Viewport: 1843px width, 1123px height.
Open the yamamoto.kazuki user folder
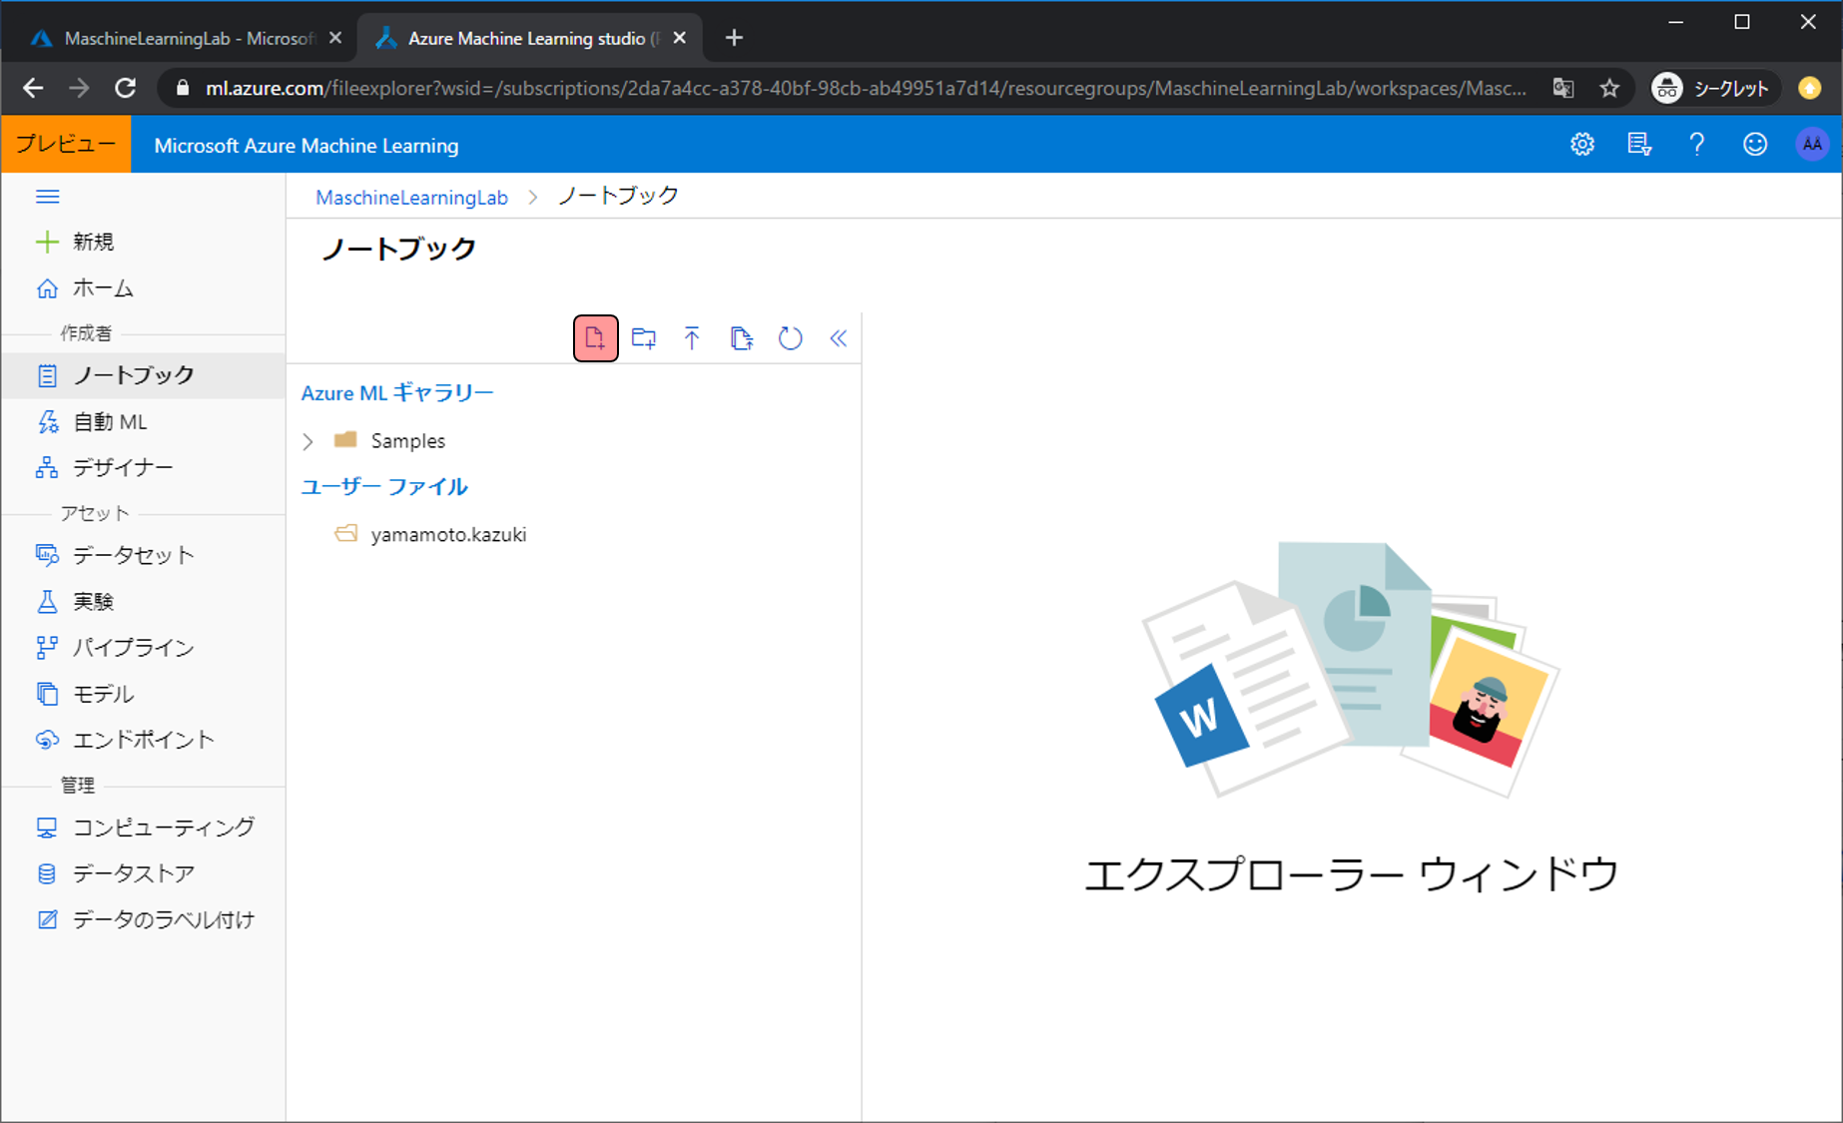[x=447, y=535]
